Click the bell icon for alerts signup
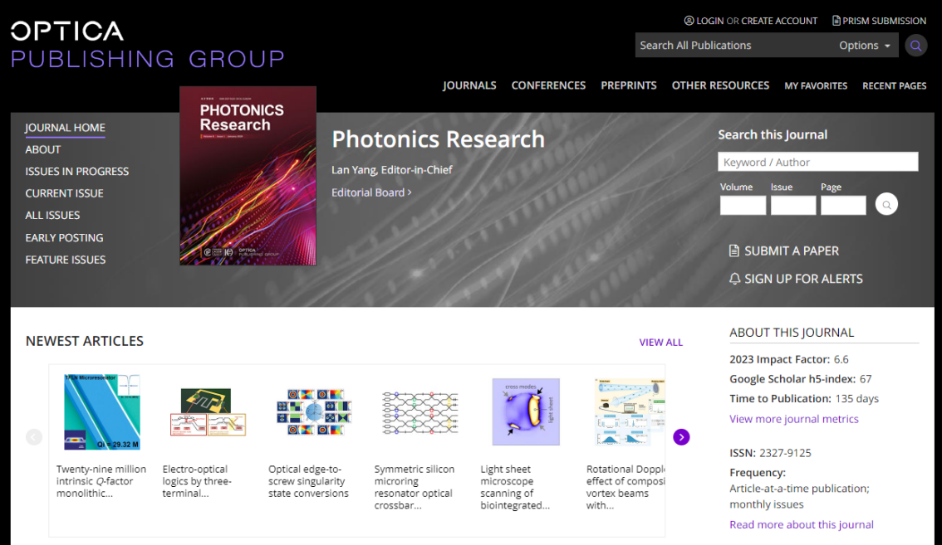The height and width of the screenshot is (545, 942). [734, 279]
